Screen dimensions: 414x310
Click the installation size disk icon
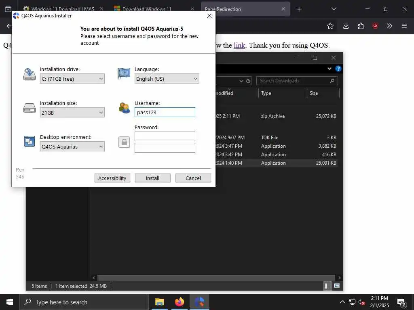pyautogui.click(x=29, y=108)
